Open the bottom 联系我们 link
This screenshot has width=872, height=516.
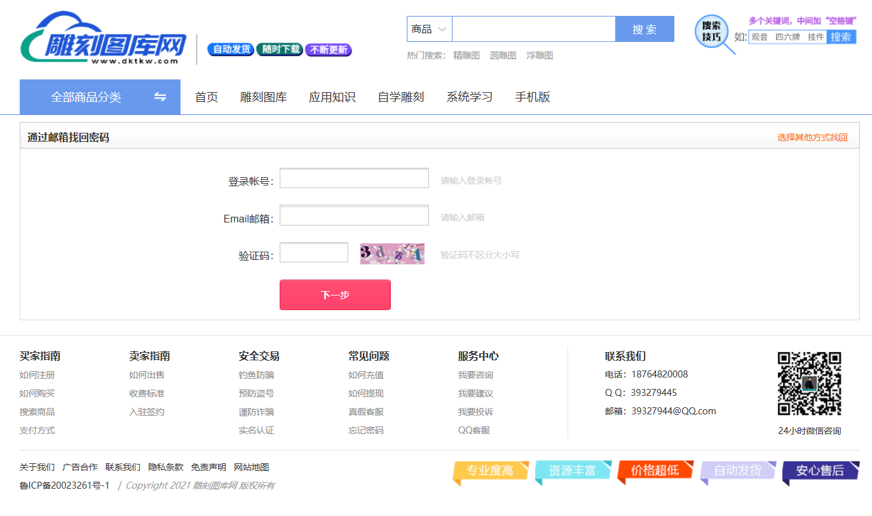click(123, 467)
